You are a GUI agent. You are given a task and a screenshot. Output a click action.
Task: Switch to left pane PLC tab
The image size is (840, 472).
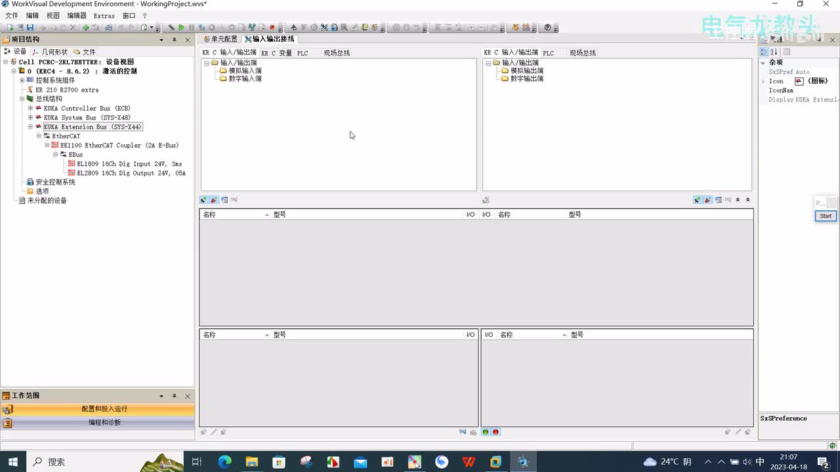303,53
